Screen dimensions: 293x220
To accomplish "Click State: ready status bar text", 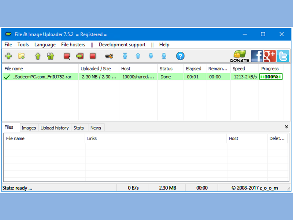I will point(17,188).
